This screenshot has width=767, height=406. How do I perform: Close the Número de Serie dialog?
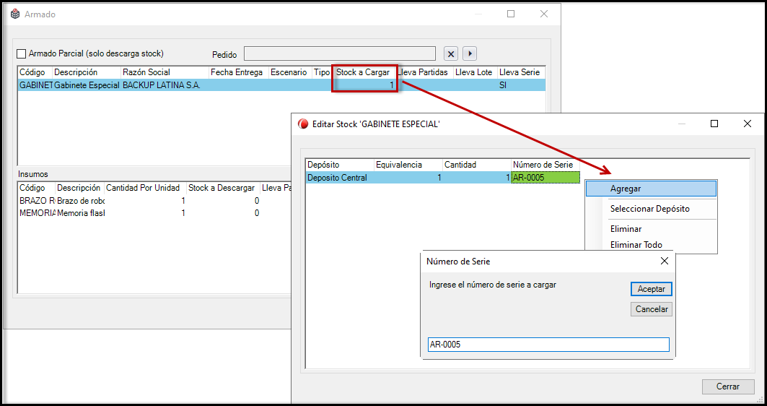click(664, 262)
